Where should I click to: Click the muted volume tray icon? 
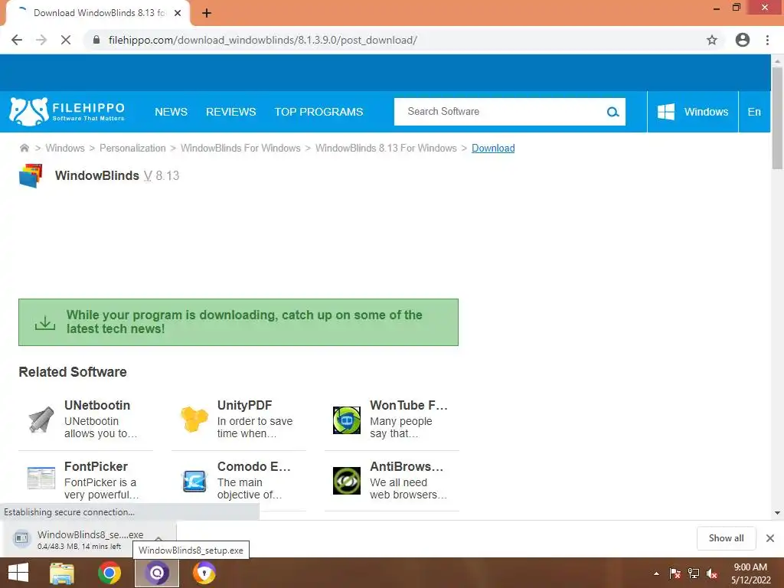(712, 573)
